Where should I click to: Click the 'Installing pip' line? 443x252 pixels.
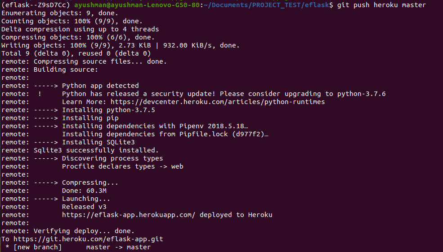(90, 118)
